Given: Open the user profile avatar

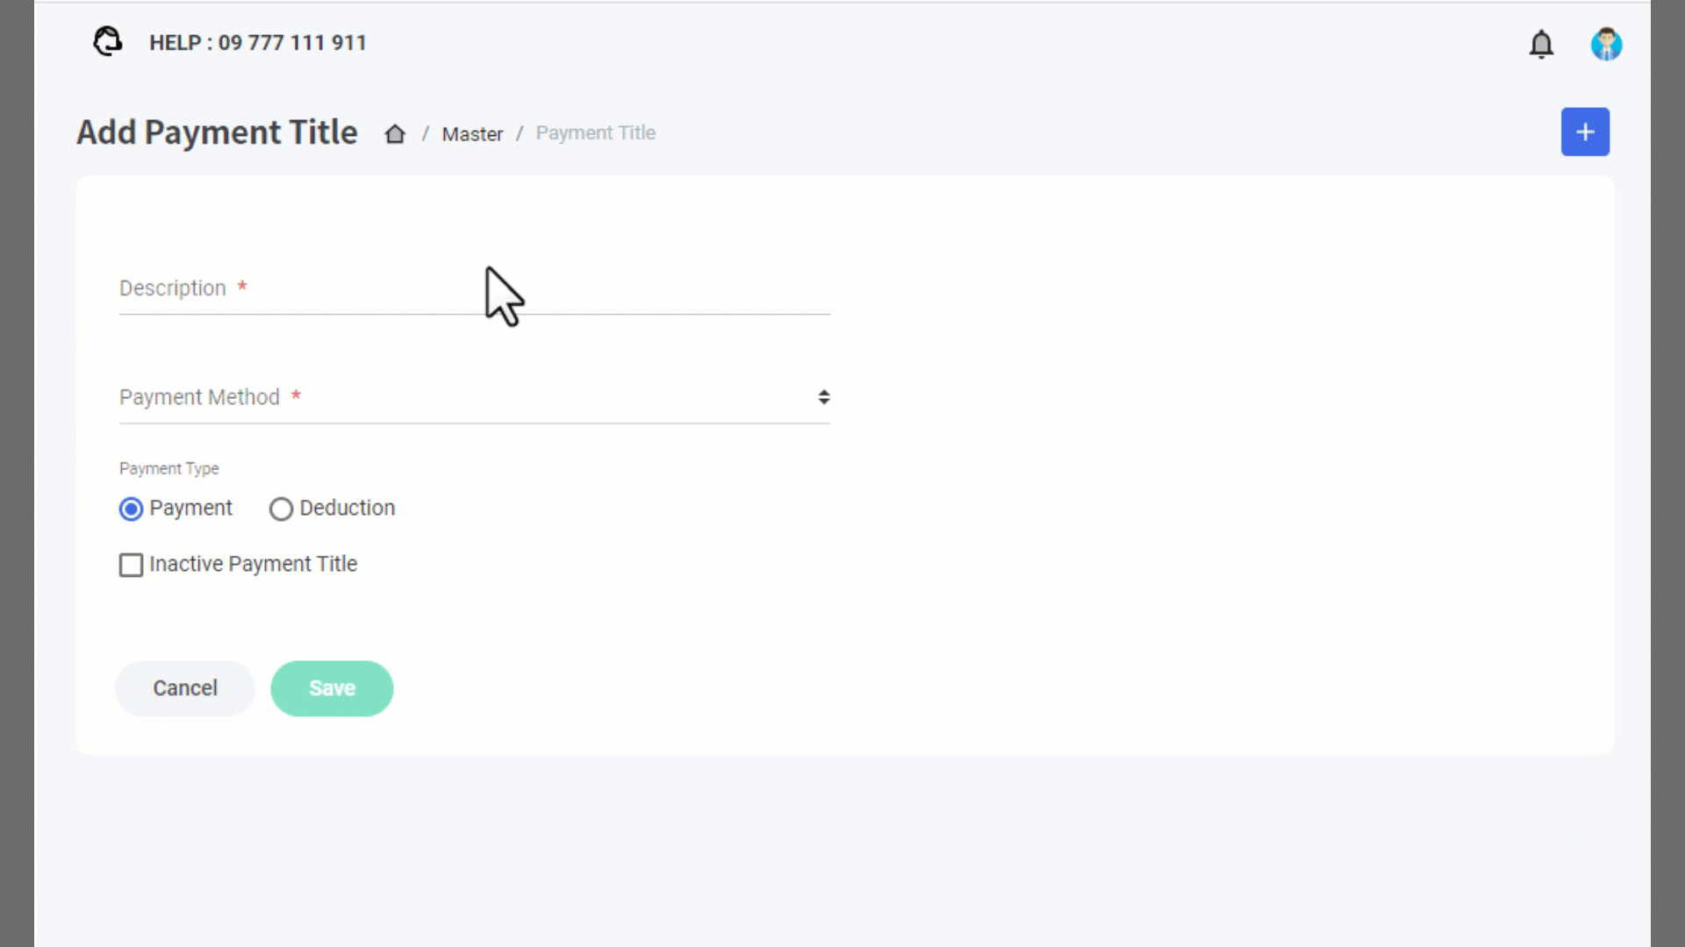Looking at the screenshot, I should pos(1606,44).
